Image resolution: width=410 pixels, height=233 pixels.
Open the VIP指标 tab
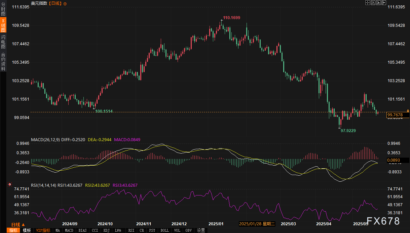click(x=43, y=230)
